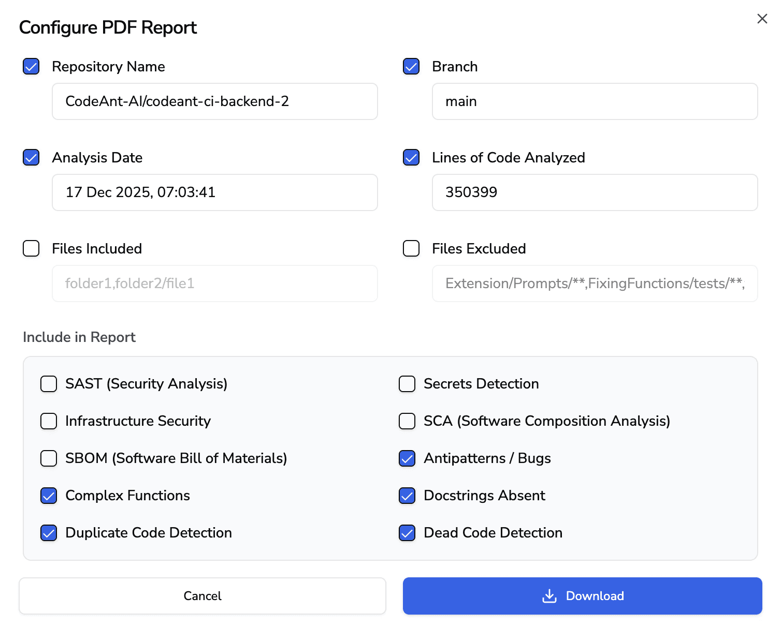
Task: Disable the Branch checkbox
Action: (x=411, y=66)
